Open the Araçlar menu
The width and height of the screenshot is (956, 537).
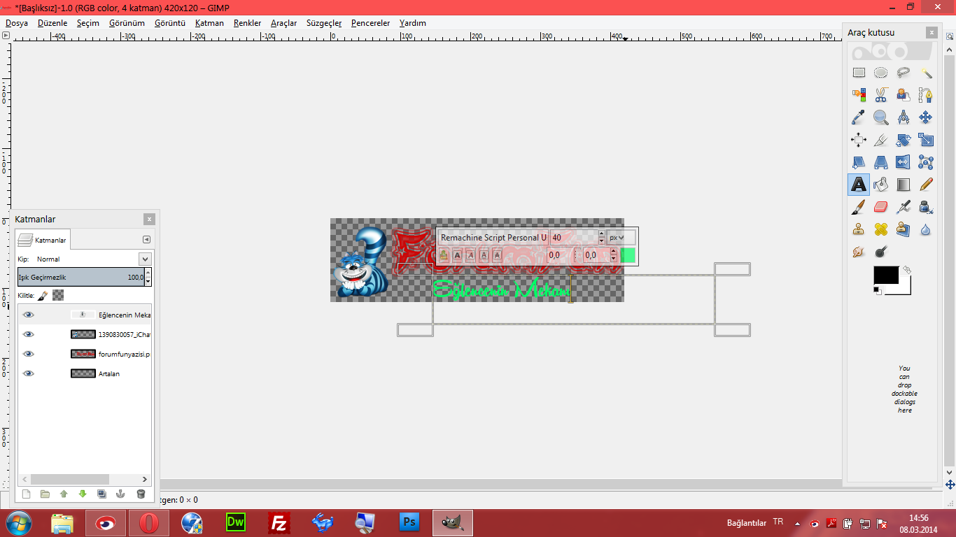[x=283, y=23]
